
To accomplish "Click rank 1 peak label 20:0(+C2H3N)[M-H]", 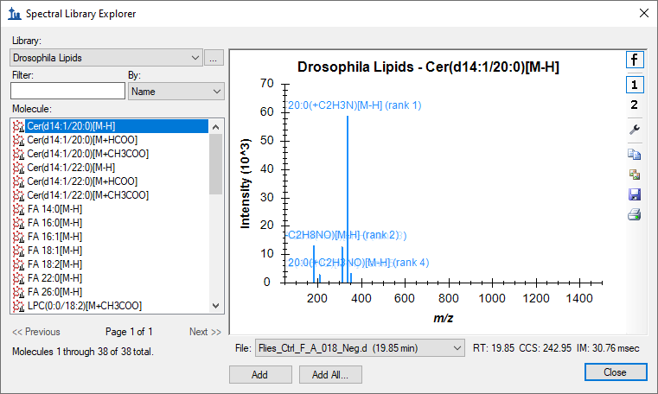I will (x=355, y=105).
